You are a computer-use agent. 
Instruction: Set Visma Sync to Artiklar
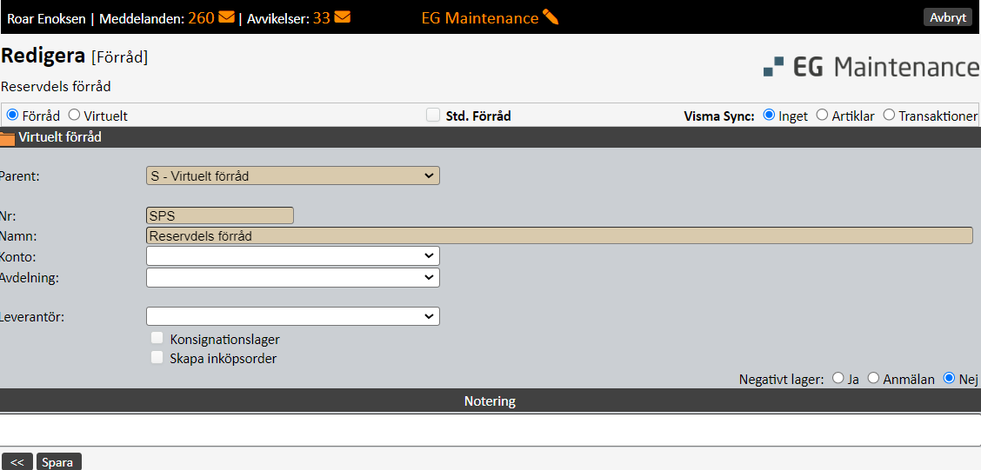tap(822, 115)
